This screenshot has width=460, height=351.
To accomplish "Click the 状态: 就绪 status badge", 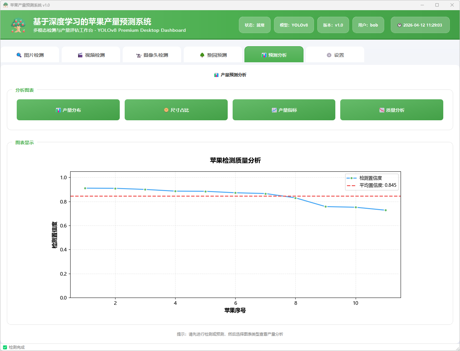I will (x=255, y=25).
